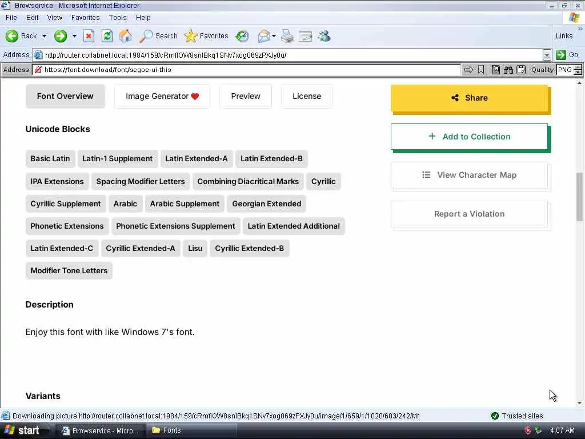Click the Edit page toolbar icon
Viewport: 585px width, 439px height.
tap(305, 36)
